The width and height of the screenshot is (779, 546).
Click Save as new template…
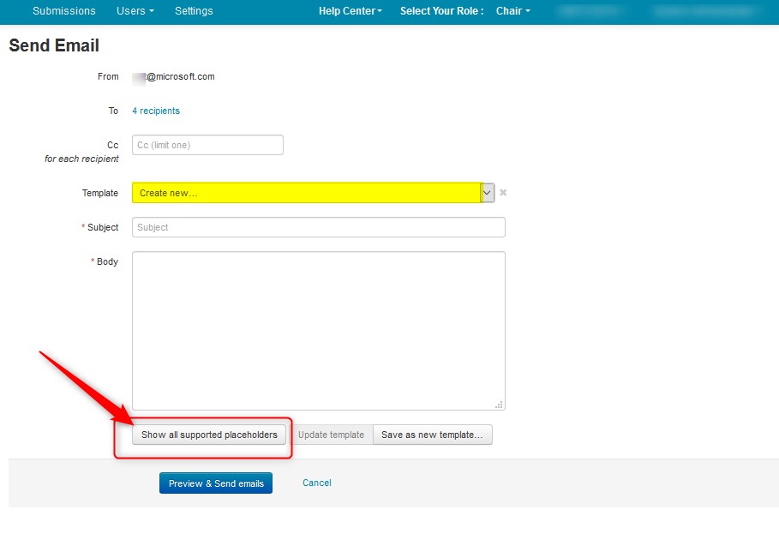432,435
